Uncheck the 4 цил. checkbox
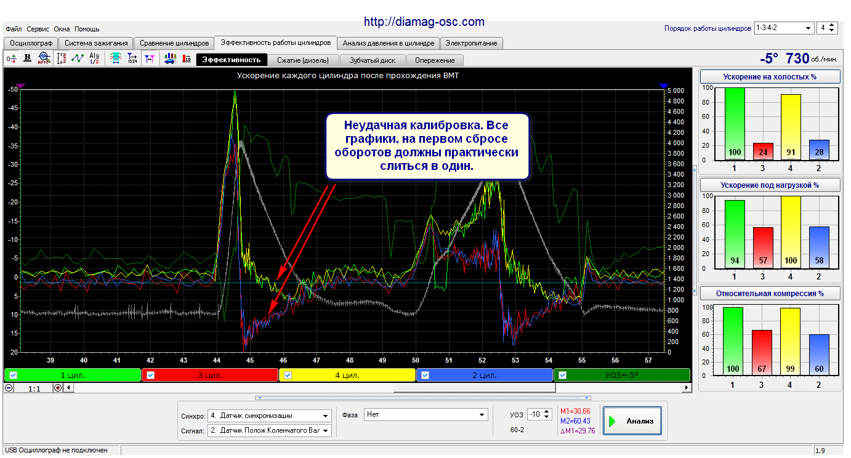851x458 pixels. tap(288, 375)
